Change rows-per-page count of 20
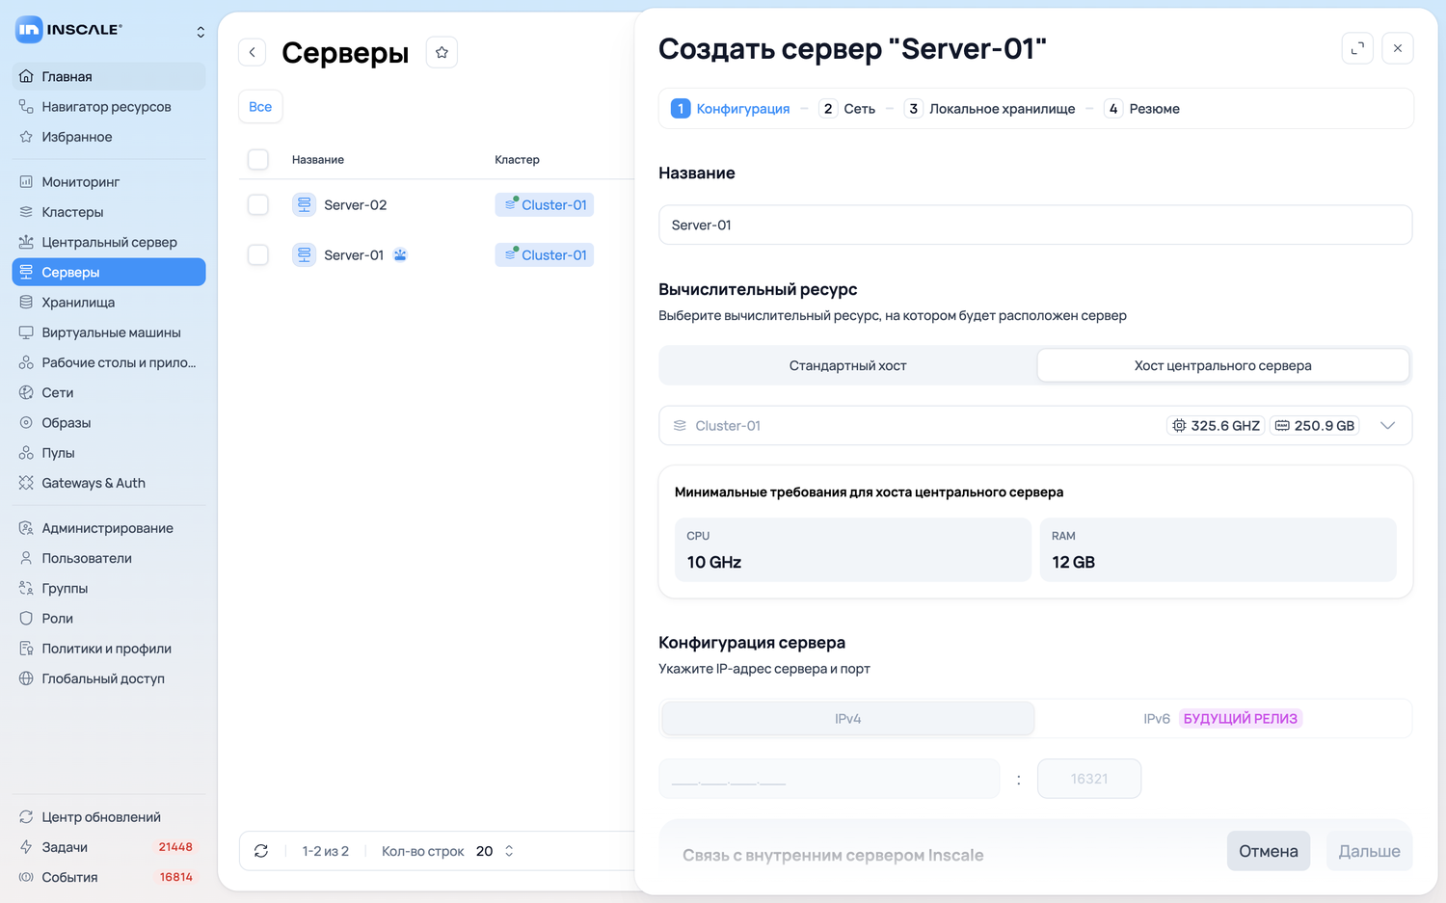 (x=495, y=851)
